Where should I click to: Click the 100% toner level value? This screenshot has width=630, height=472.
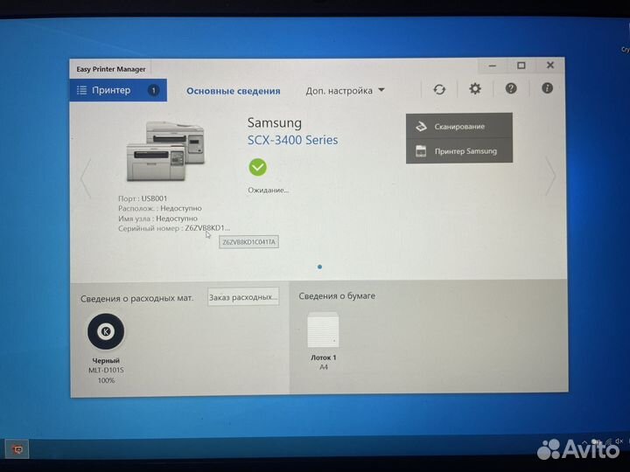pos(106,380)
